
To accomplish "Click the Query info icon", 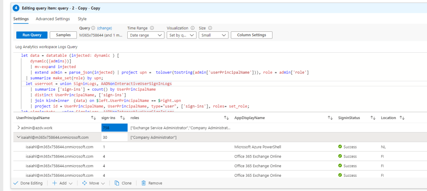I will pos(93,28).
